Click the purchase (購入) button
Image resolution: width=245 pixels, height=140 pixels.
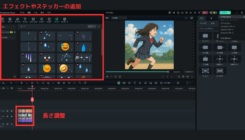(x=205, y=13)
